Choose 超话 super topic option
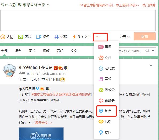 tap(105, 122)
